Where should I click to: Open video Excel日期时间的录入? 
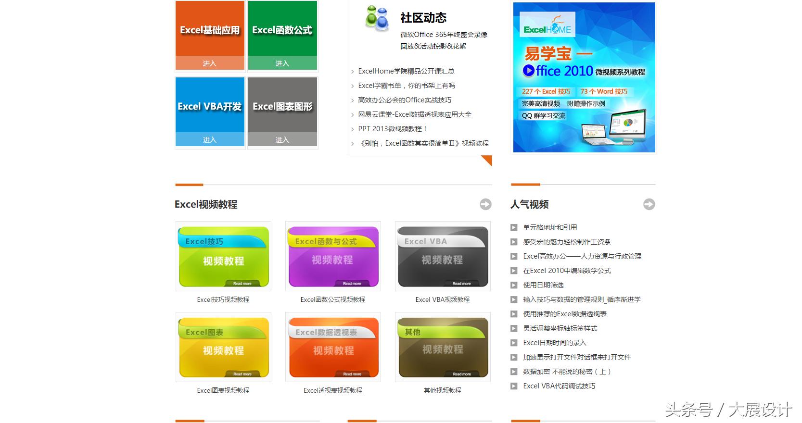click(x=555, y=343)
